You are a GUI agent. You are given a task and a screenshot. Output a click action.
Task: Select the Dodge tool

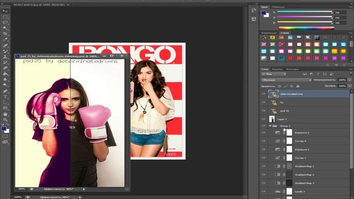coord(5,85)
